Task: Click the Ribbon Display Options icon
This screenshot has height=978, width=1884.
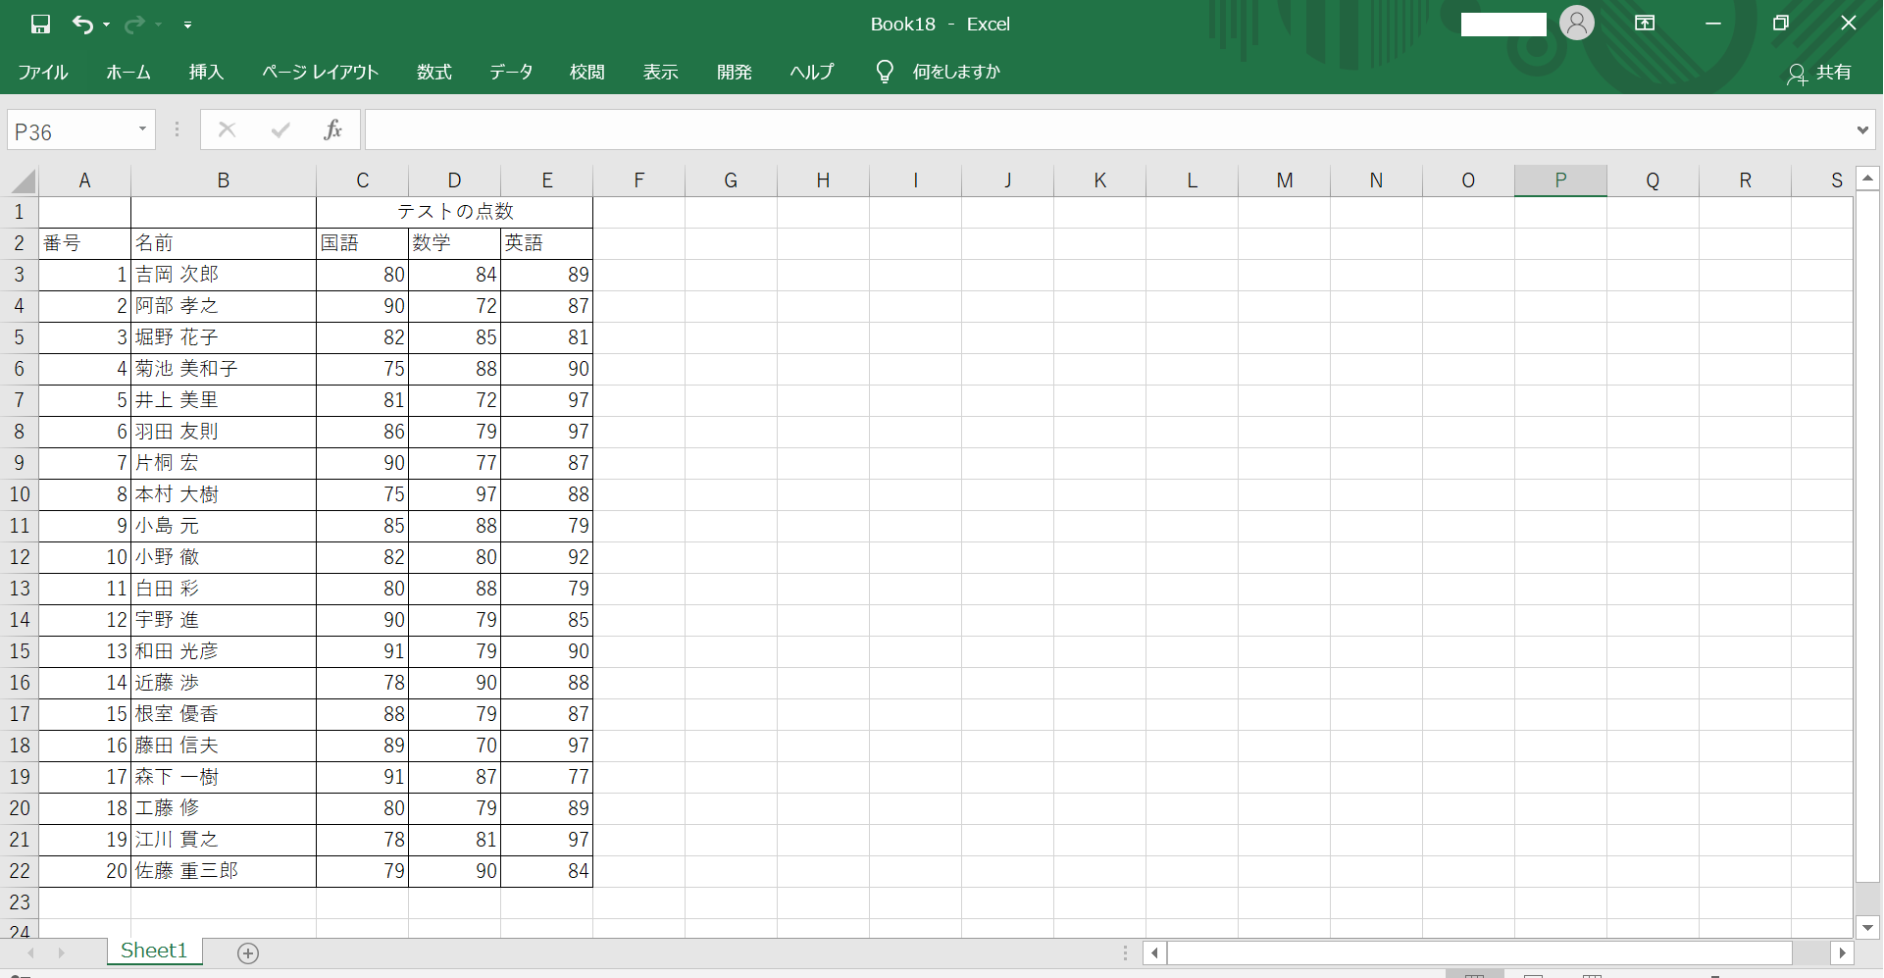Action: coord(1645,24)
